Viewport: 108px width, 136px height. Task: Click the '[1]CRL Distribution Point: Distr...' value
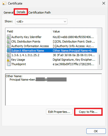click(x=74, y=42)
